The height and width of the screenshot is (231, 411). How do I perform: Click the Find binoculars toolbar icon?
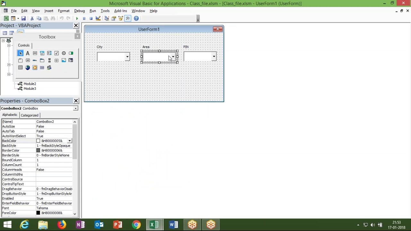pos(53,18)
